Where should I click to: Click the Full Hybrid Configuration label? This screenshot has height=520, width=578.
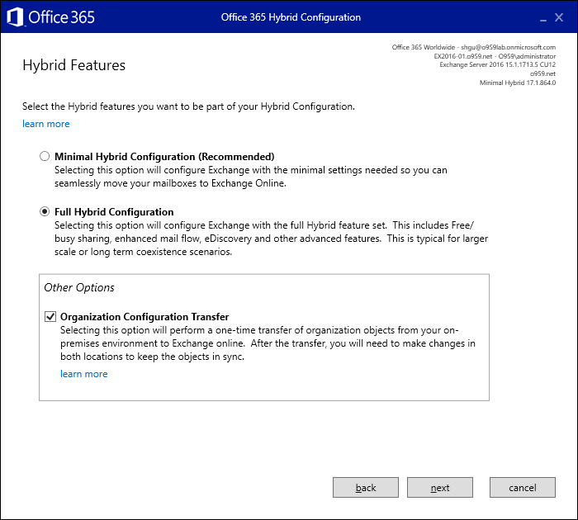tap(114, 212)
